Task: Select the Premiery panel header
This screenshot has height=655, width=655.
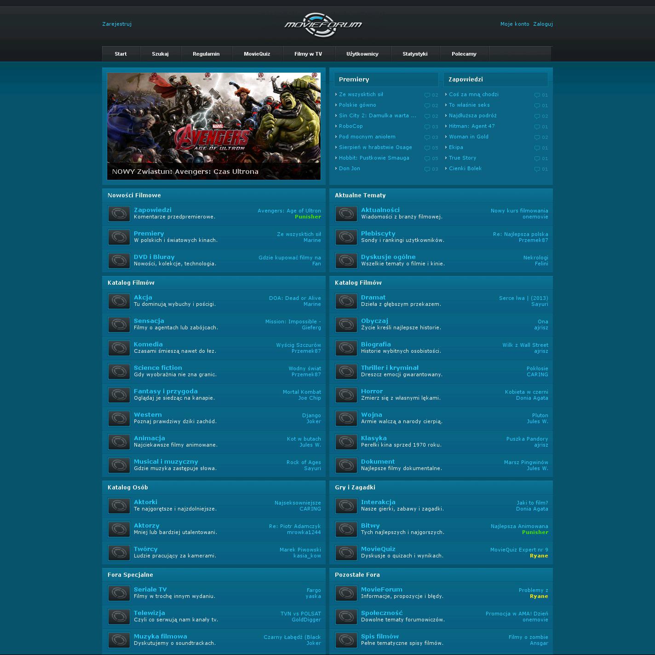Action: pos(354,80)
